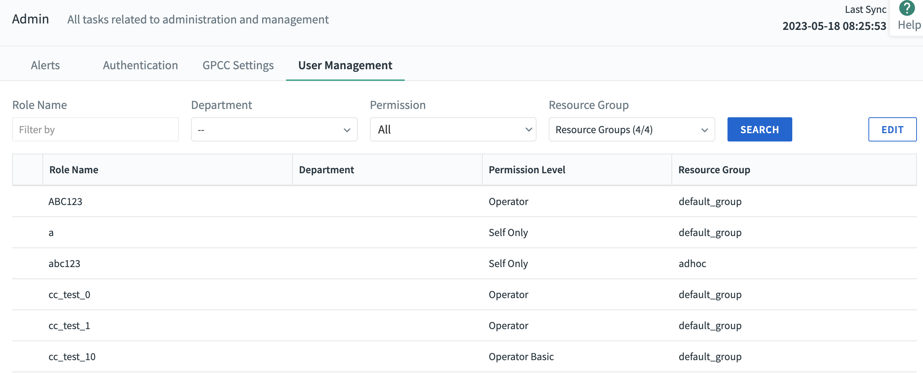Viewport: 923px width, 373px height.
Task: Select the cc_test_1 role name
Action: click(x=69, y=326)
